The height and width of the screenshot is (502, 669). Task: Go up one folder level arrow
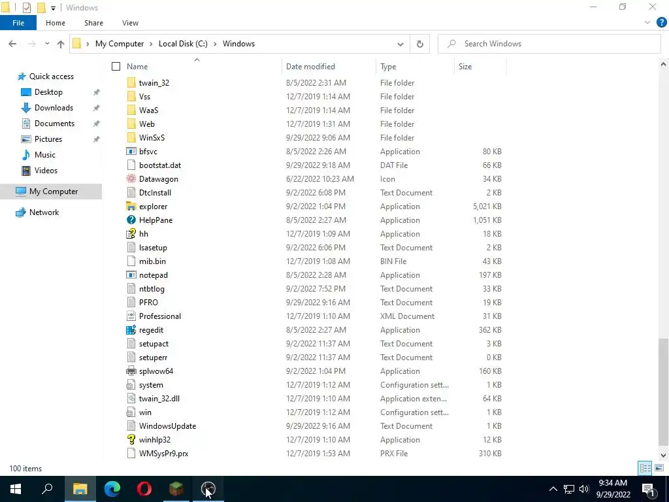[61, 44]
